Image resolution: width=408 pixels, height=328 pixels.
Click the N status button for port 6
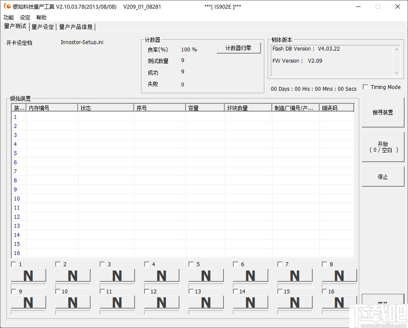[251, 275]
